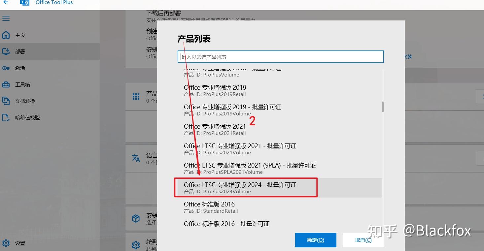Open 设置 in the sidebar
The image size is (484, 251).
coord(50,243)
